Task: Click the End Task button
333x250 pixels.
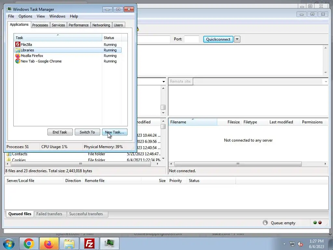Action: pos(60,132)
